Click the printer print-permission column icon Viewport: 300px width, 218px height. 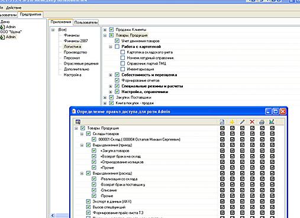pyautogui.click(x=262, y=122)
